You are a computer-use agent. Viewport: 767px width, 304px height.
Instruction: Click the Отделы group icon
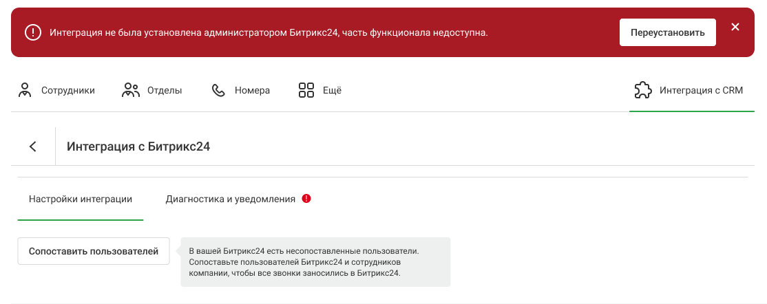pyautogui.click(x=131, y=90)
